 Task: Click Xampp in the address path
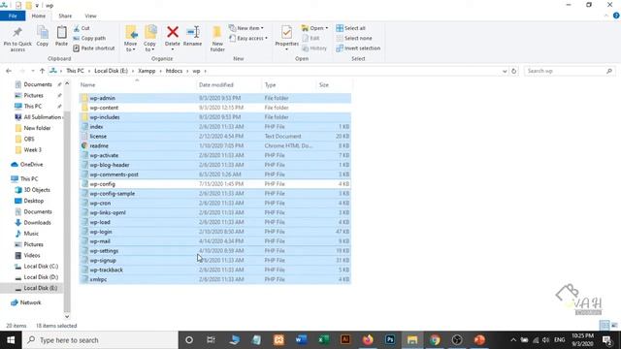coord(147,71)
